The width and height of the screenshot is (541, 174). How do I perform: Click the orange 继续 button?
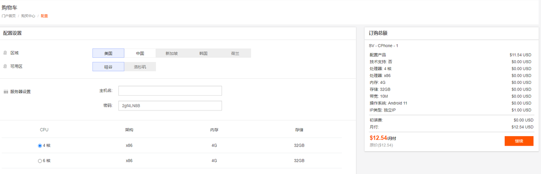(519, 141)
